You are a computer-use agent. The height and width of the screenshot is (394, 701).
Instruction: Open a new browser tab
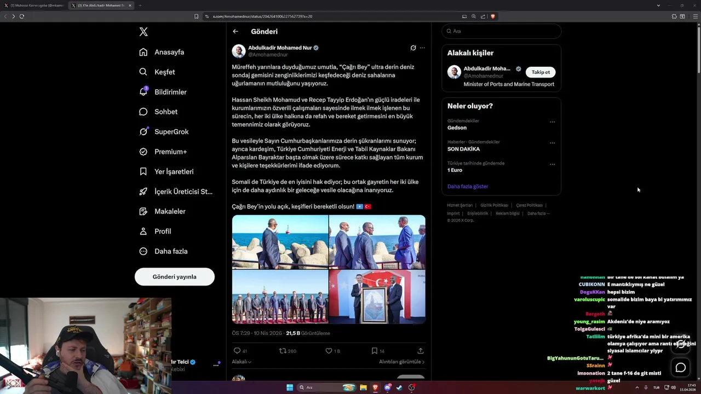pyautogui.click(x=140, y=5)
